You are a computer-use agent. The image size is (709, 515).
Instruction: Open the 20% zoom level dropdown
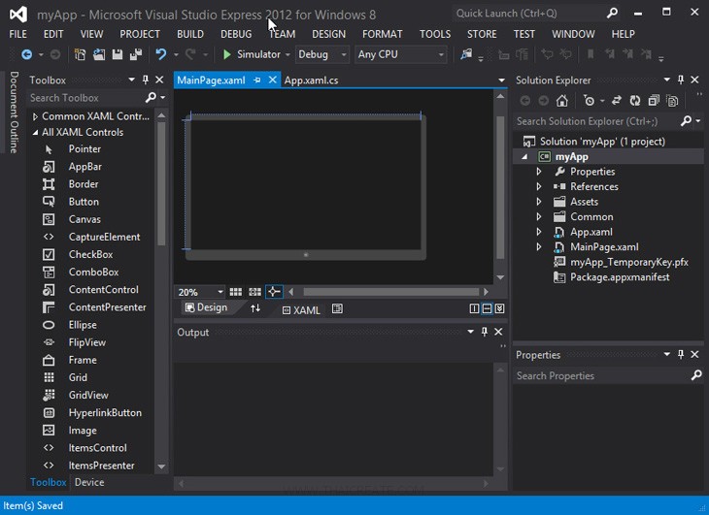tap(220, 292)
